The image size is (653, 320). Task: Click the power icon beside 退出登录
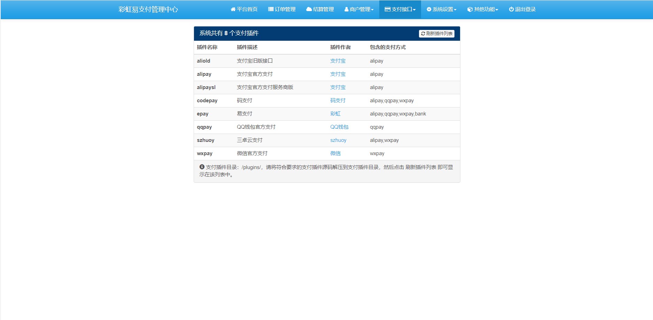tap(511, 9)
